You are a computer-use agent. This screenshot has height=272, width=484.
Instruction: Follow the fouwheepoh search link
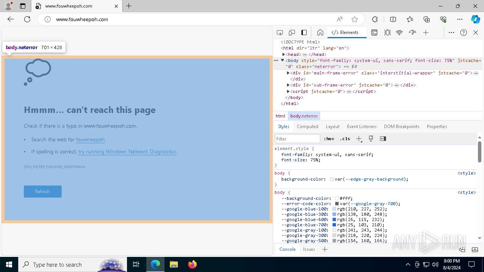click(90, 139)
